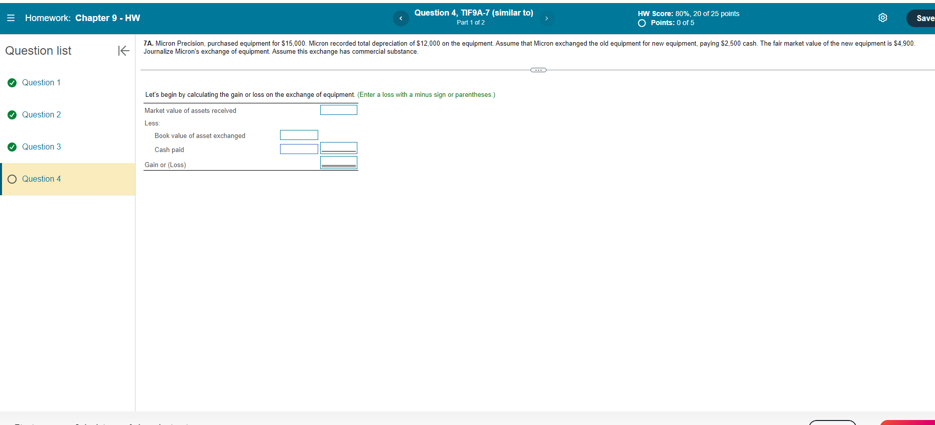
Task: Click Book value of asset exchanged field
Action: pyautogui.click(x=299, y=135)
